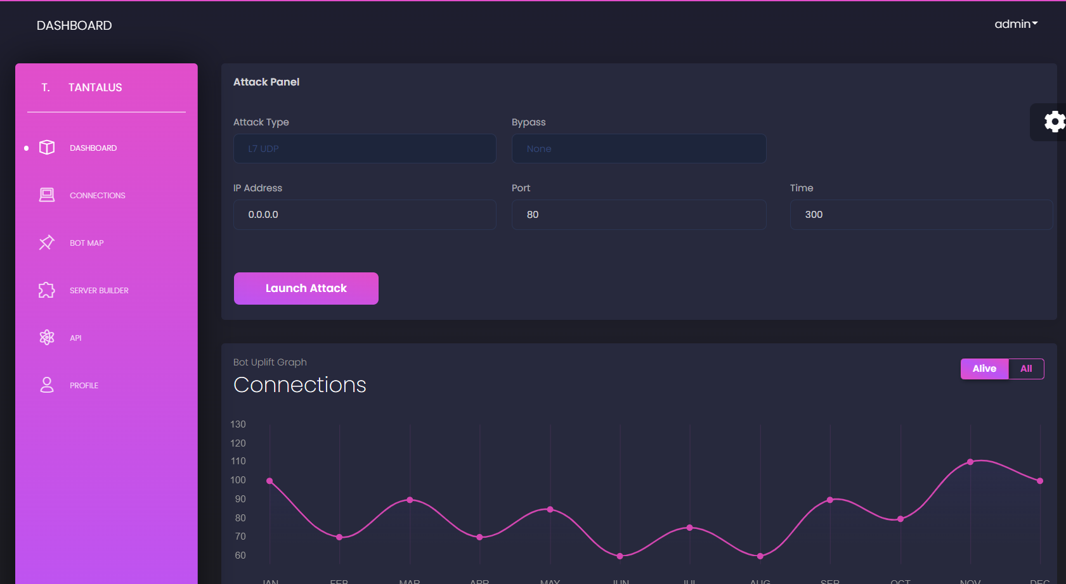Image resolution: width=1066 pixels, height=584 pixels.
Task: Switch the graph filter to Alive
Action: [984, 368]
